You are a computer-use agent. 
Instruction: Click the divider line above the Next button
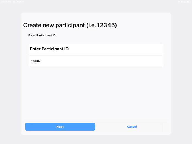(x=96, y=121)
